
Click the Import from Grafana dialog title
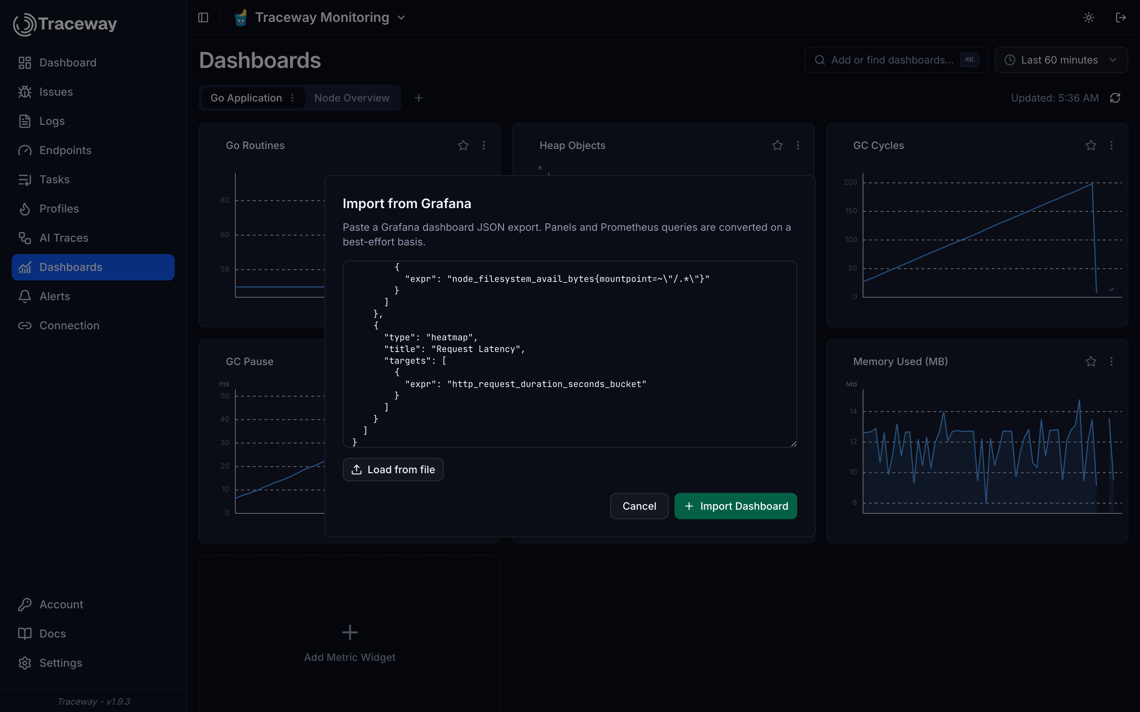[x=407, y=203]
